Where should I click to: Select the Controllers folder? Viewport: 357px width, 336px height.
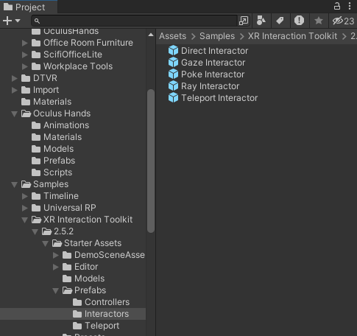101,302
